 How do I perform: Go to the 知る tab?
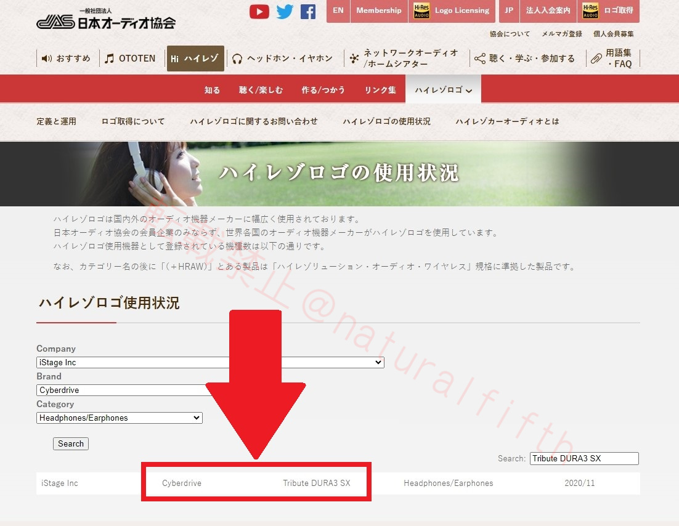coord(212,90)
